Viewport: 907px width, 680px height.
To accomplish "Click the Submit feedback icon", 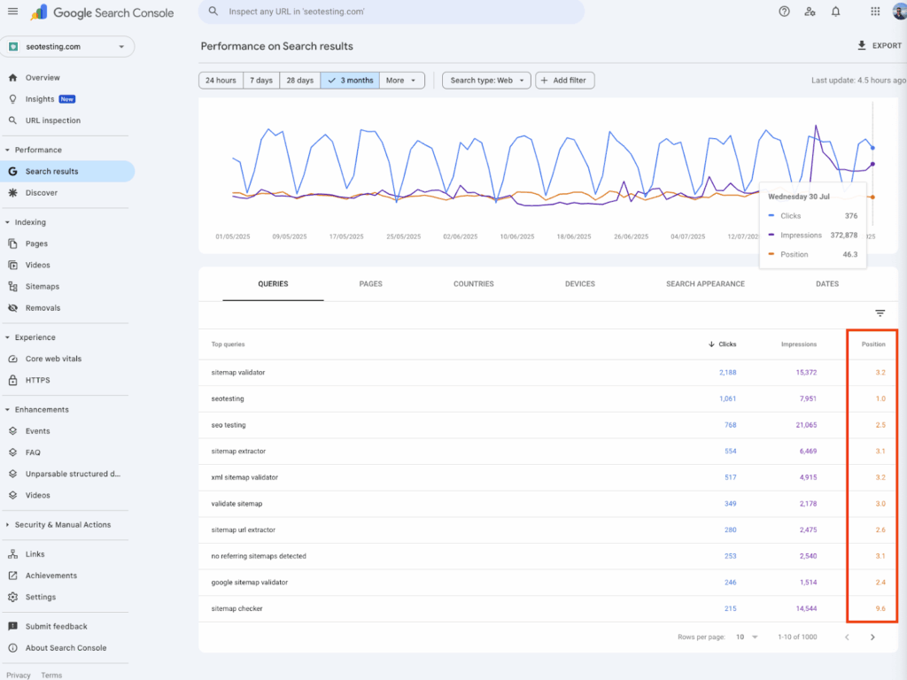I will coord(12,626).
